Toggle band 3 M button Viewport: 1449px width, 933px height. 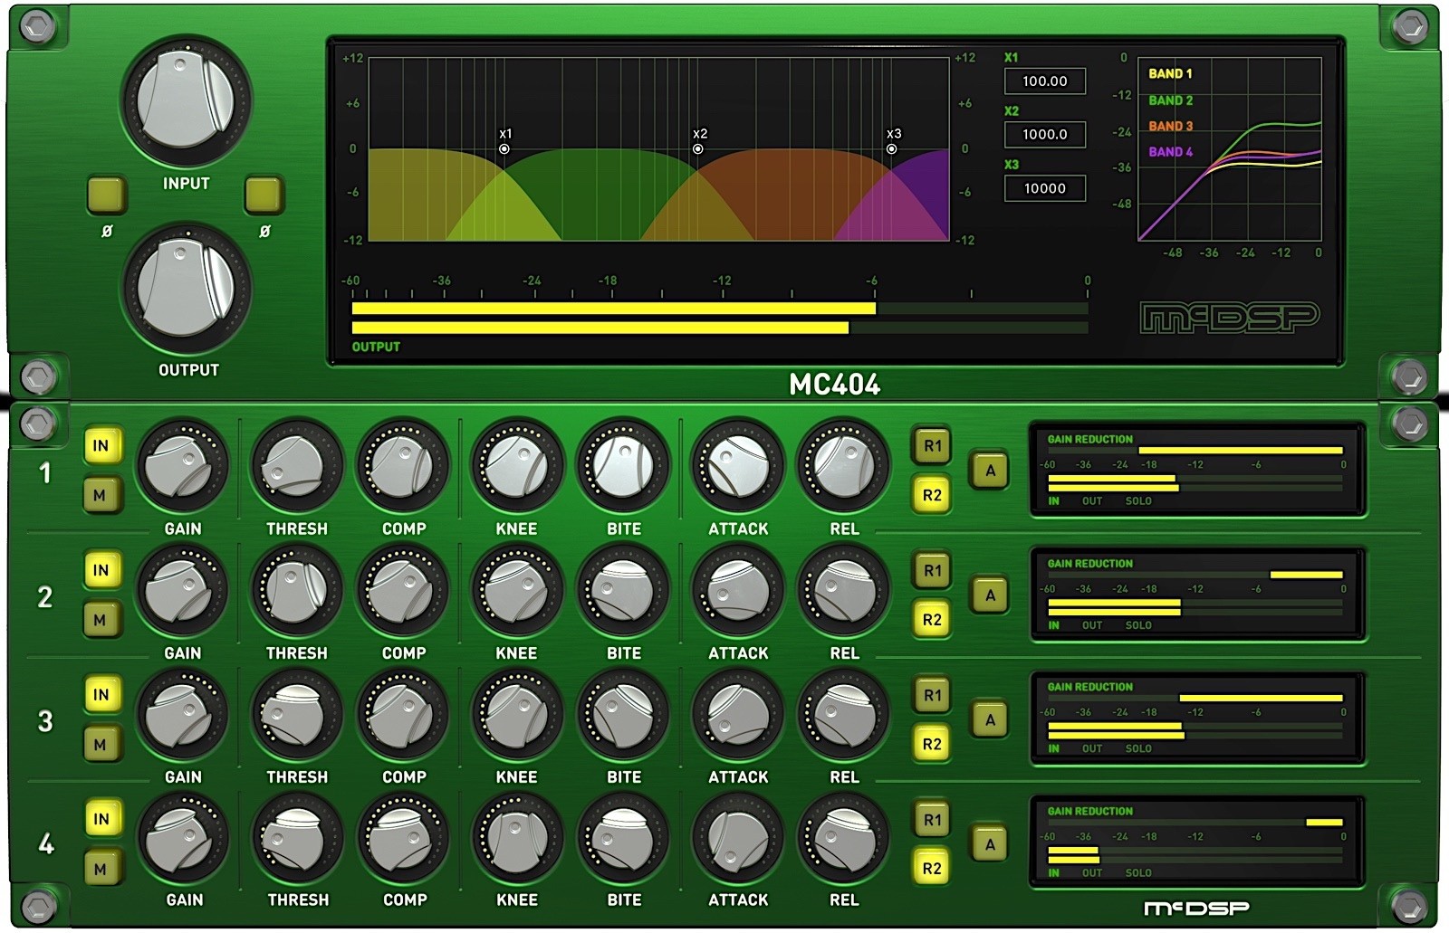tap(101, 745)
